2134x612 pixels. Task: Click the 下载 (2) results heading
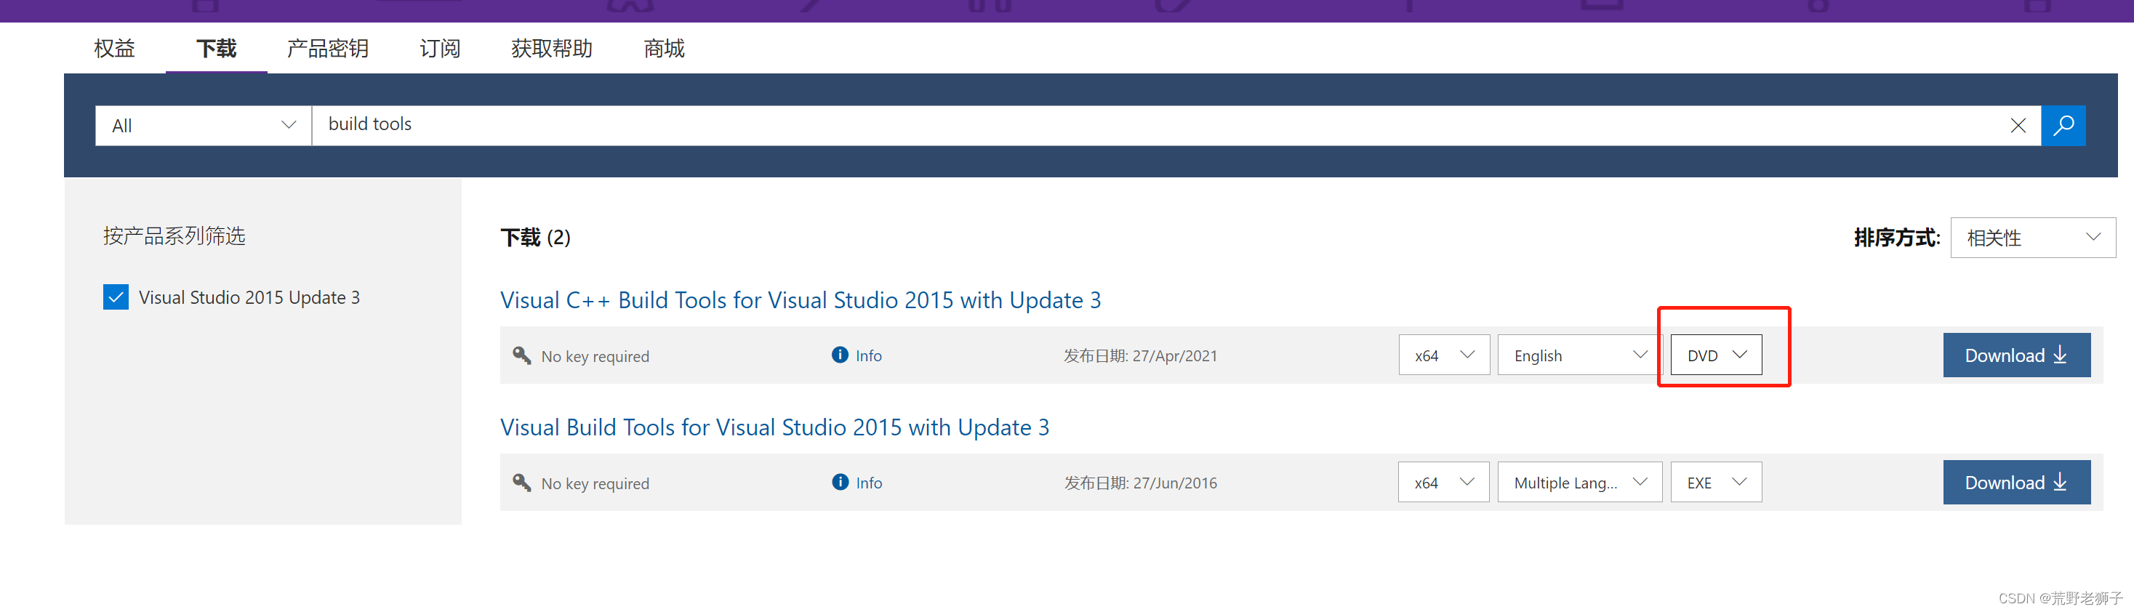[x=535, y=238]
